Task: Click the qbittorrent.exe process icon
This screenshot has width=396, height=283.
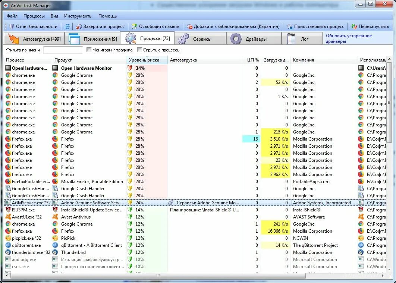Action: point(8,245)
